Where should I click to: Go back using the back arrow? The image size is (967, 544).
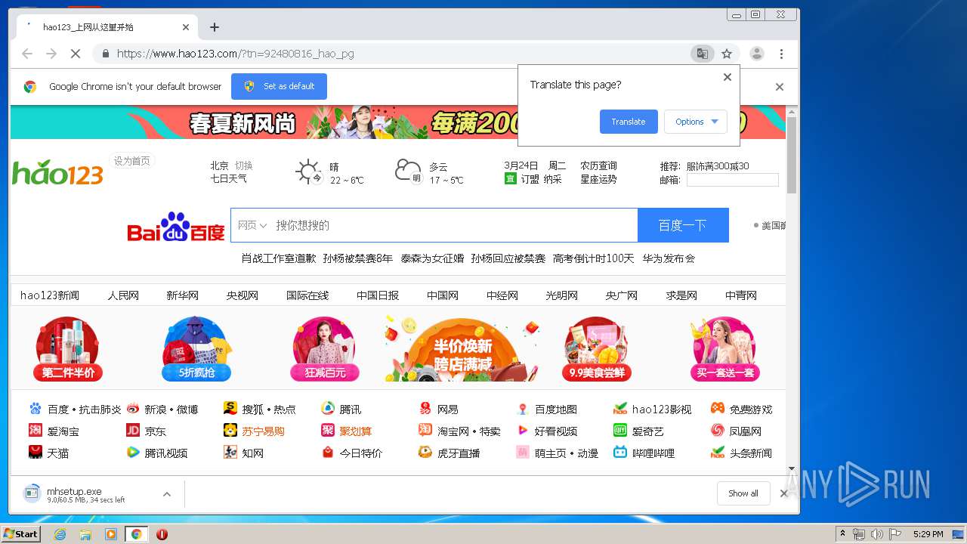pyautogui.click(x=27, y=54)
